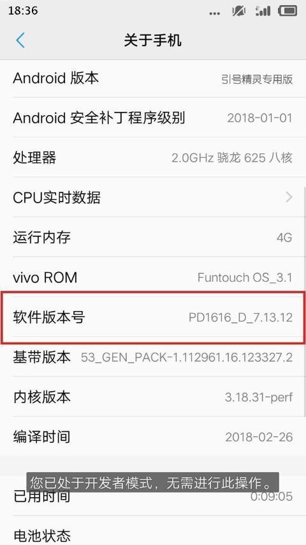
Task: Tap the 内核版本 row
Action: tap(153, 397)
